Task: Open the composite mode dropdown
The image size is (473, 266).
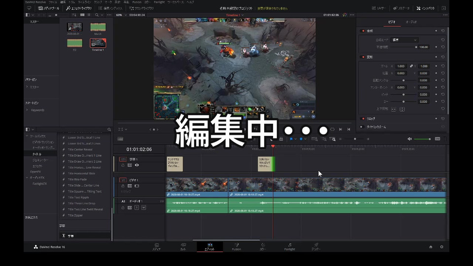Action: [404, 40]
